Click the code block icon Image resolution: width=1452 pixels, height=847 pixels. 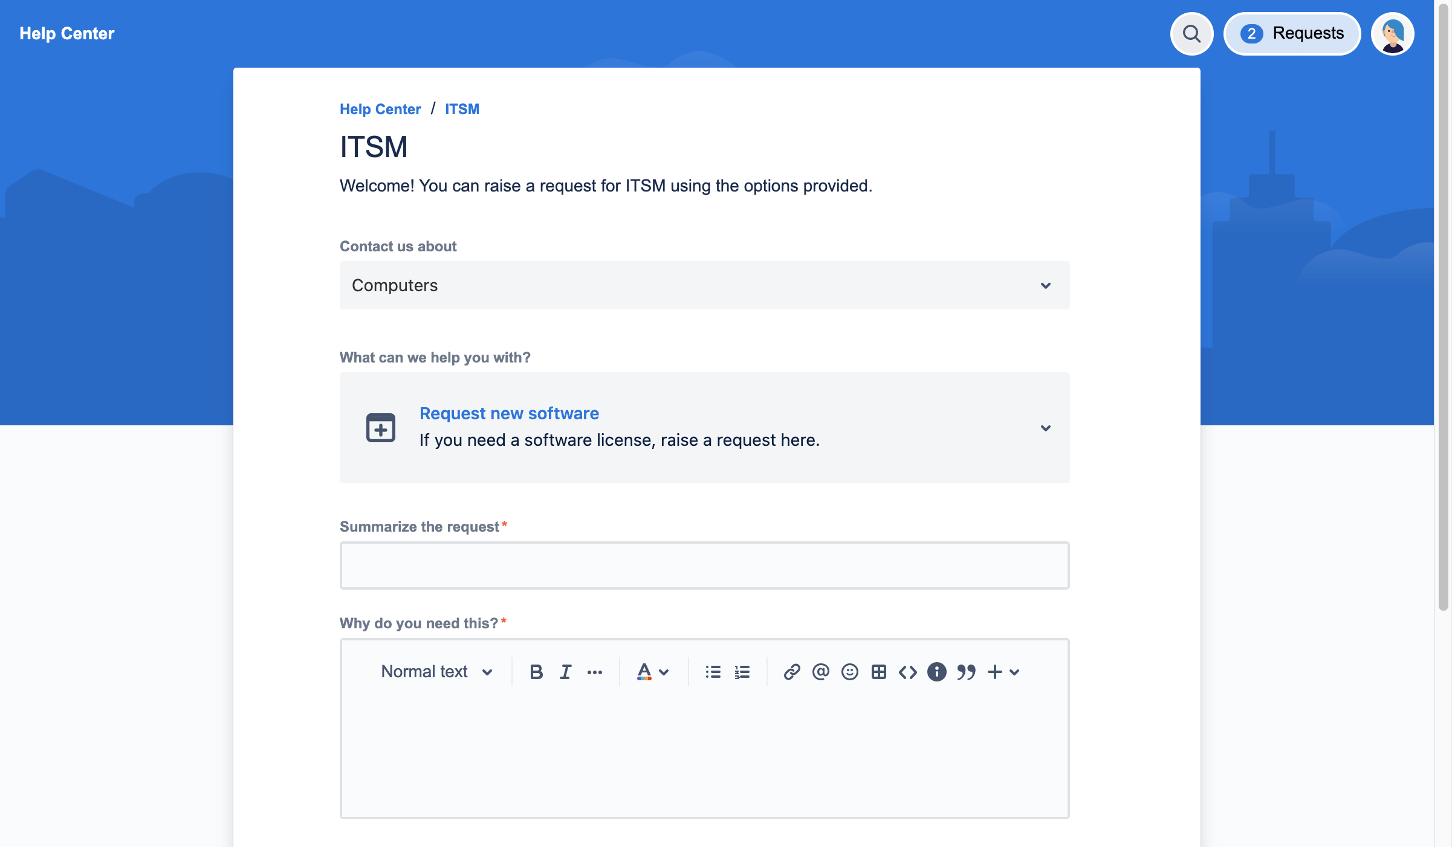click(907, 672)
